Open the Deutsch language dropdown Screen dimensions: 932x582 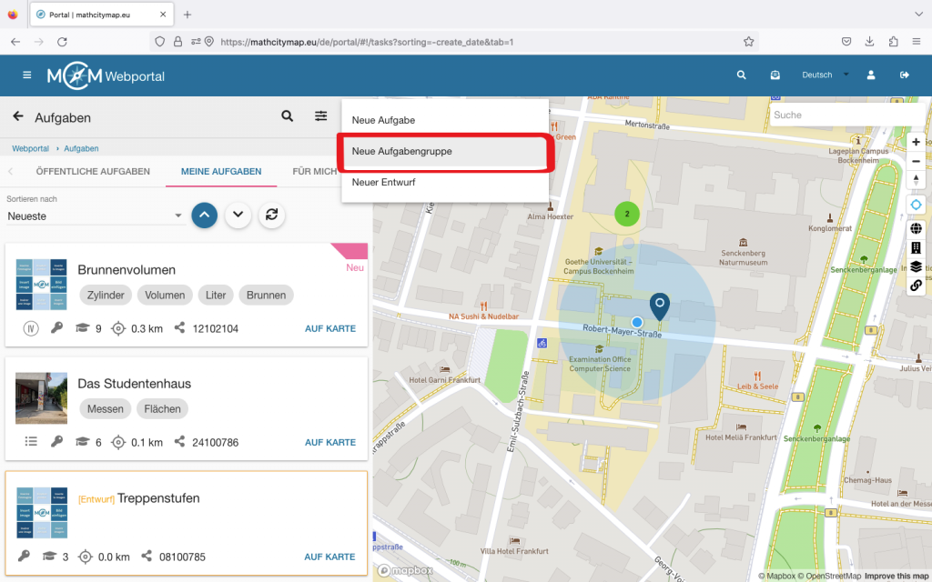tap(825, 75)
